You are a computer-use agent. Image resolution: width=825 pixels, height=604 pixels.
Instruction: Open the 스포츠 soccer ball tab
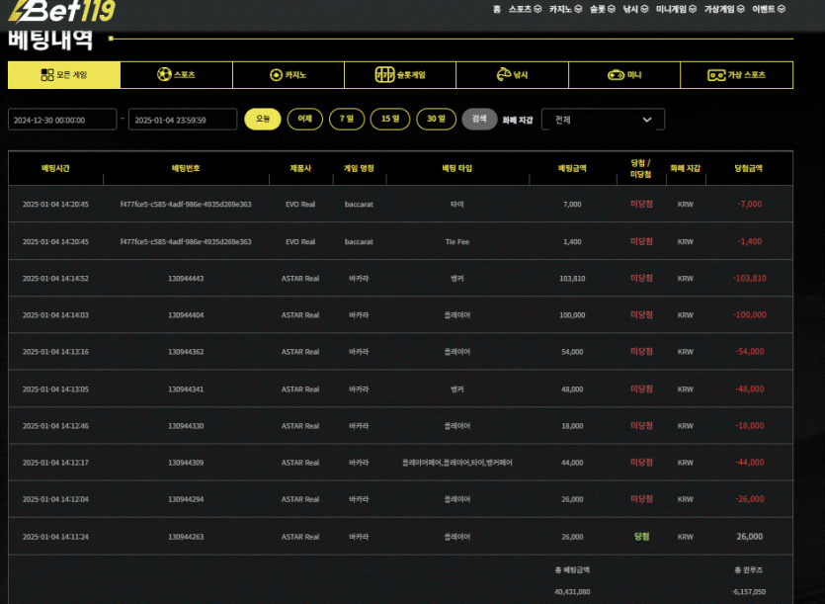pos(176,75)
